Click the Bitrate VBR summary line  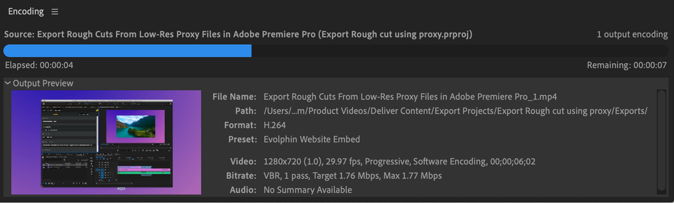click(x=352, y=176)
